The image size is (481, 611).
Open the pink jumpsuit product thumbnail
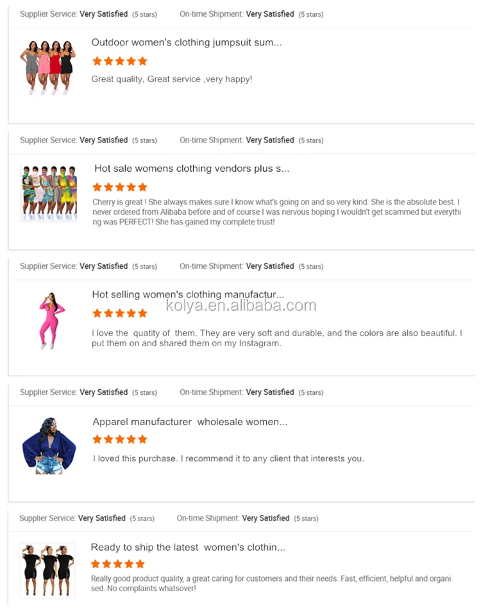tap(51, 320)
